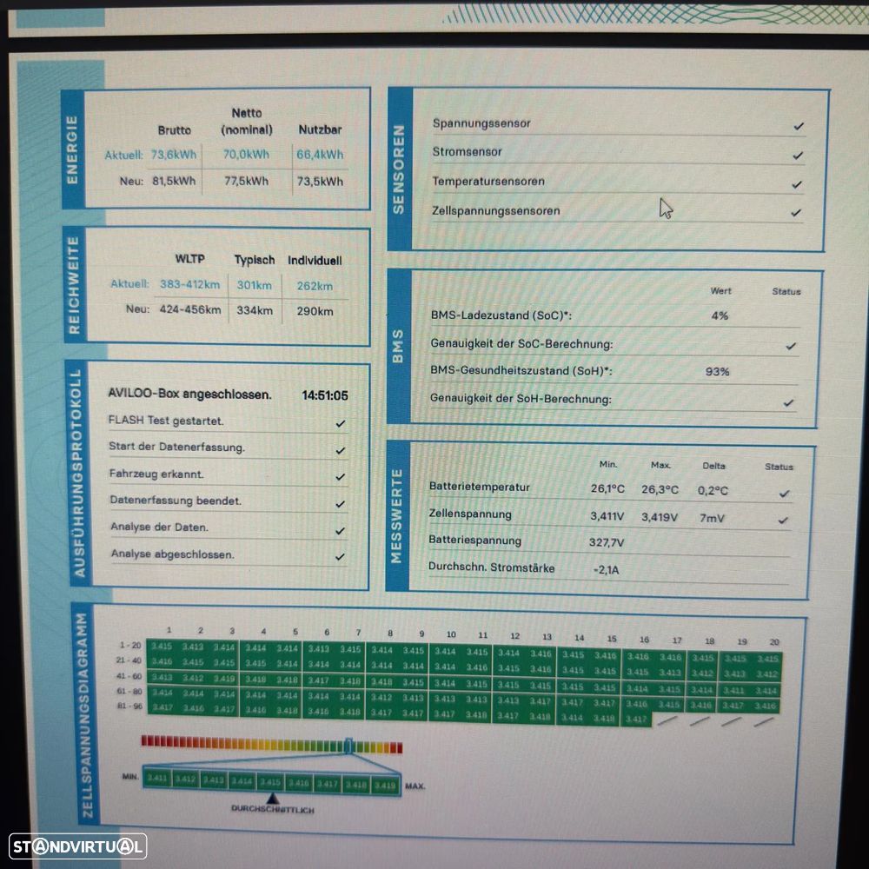This screenshot has width=869, height=869.
Task: Select the Start der Datenerfassung check mark
Action: click(x=341, y=450)
